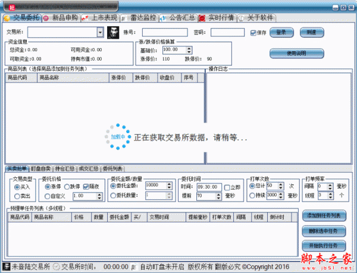This screenshot has width=357, height=273.
Task: Click the mask icon in the status bar
Action: (7, 266)
